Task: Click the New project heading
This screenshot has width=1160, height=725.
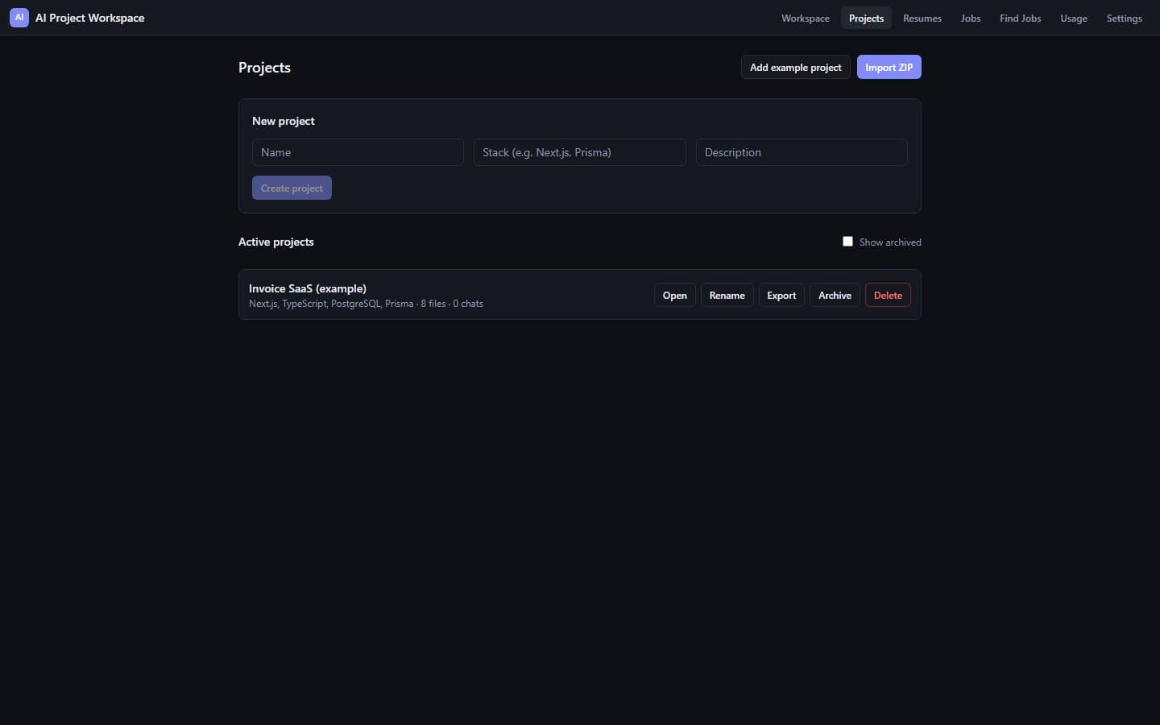Action: [x=284, y=121]
